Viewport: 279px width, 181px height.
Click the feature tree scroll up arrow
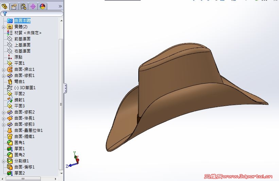click(x=62, y=21)
